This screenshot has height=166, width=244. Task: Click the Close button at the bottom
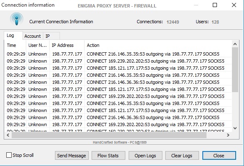[219, 156]
